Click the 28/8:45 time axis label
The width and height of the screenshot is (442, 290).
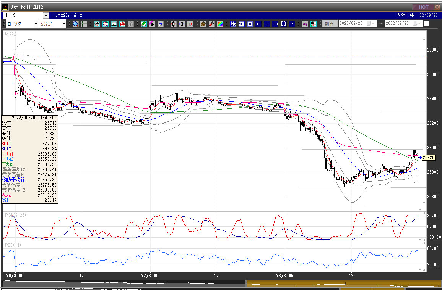(284, 276)
